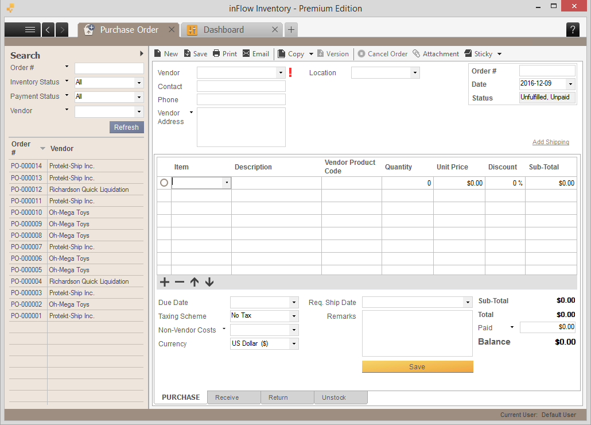Screen dimensions: 591x425
Task: Open the search Vendor filter dropdown
Action: [x=139, y=111]
